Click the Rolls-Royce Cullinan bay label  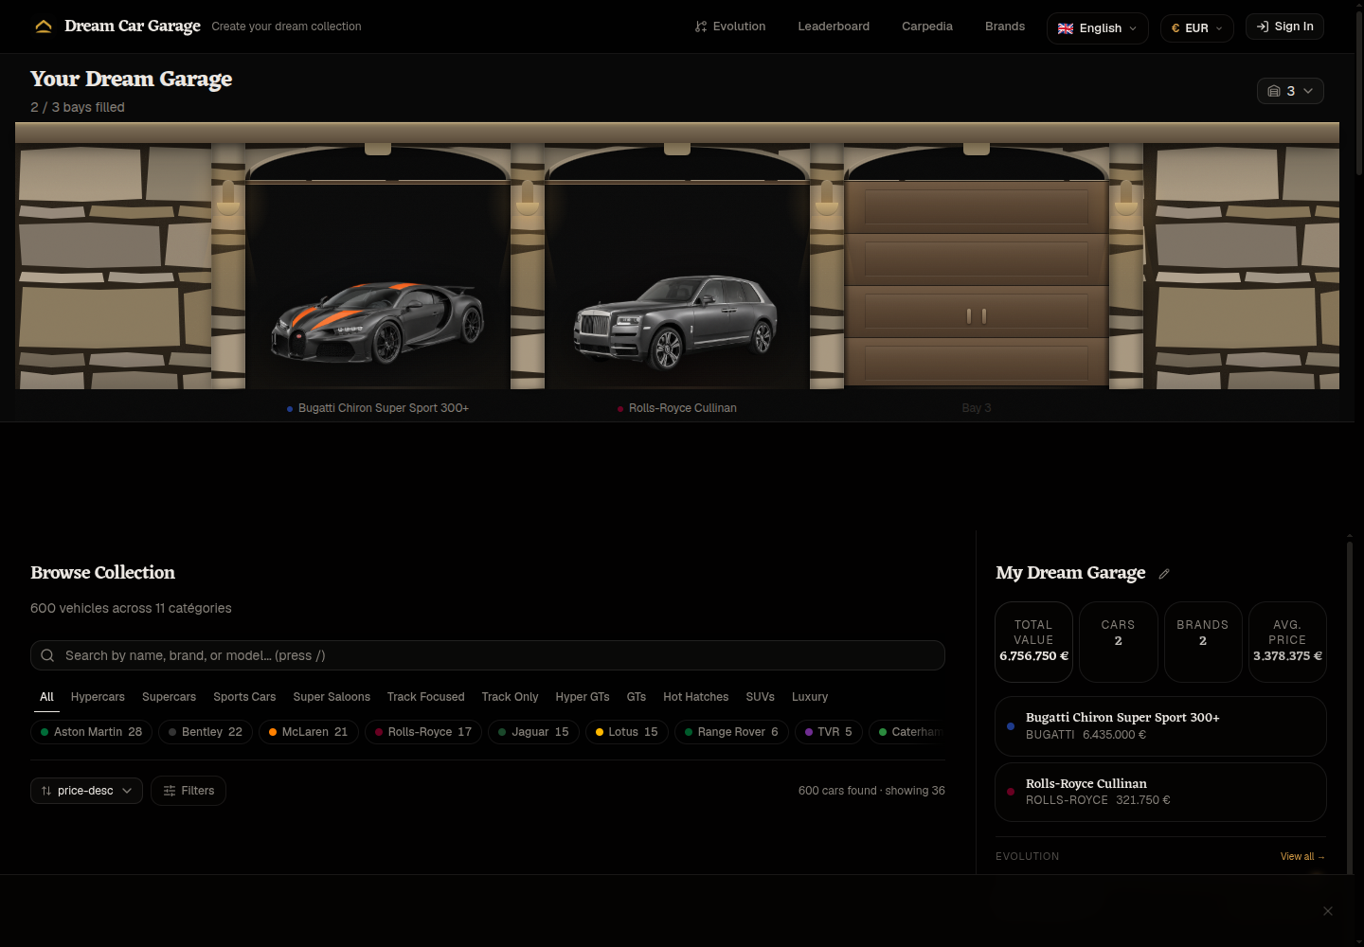676,408
